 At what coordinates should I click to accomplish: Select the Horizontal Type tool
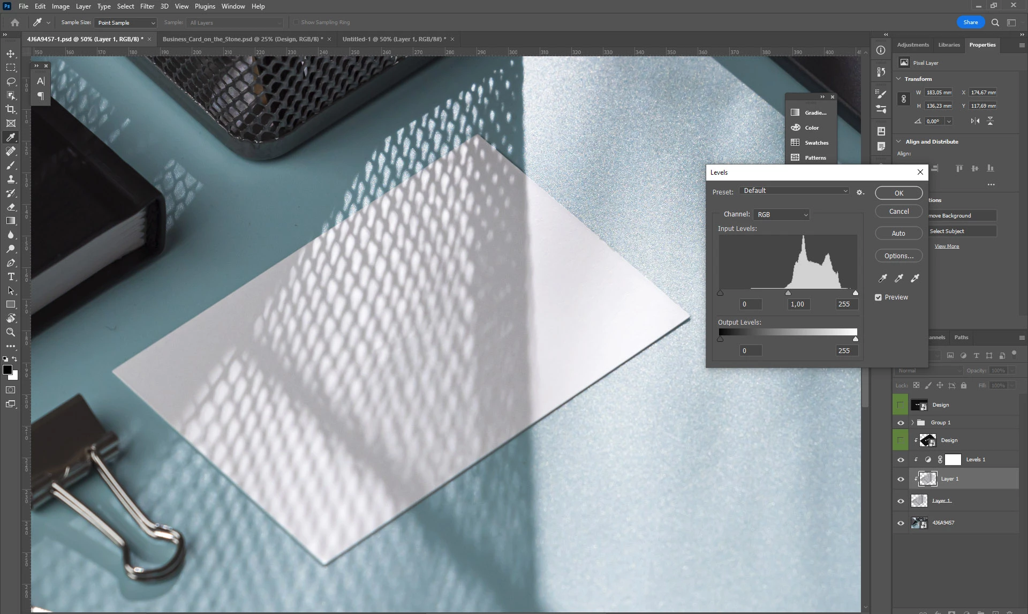(11, 277)
